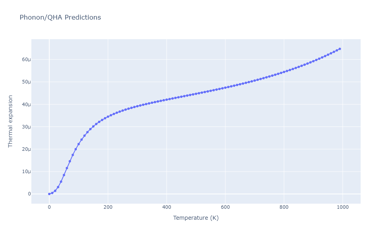
Task: Click the data point on the 200 K gridline
Action: (x=108, y=117)
